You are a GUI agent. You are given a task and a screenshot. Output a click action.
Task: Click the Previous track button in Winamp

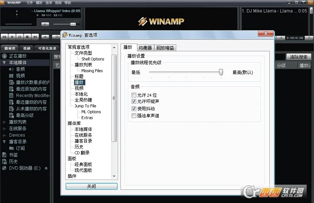pos(4,37)
